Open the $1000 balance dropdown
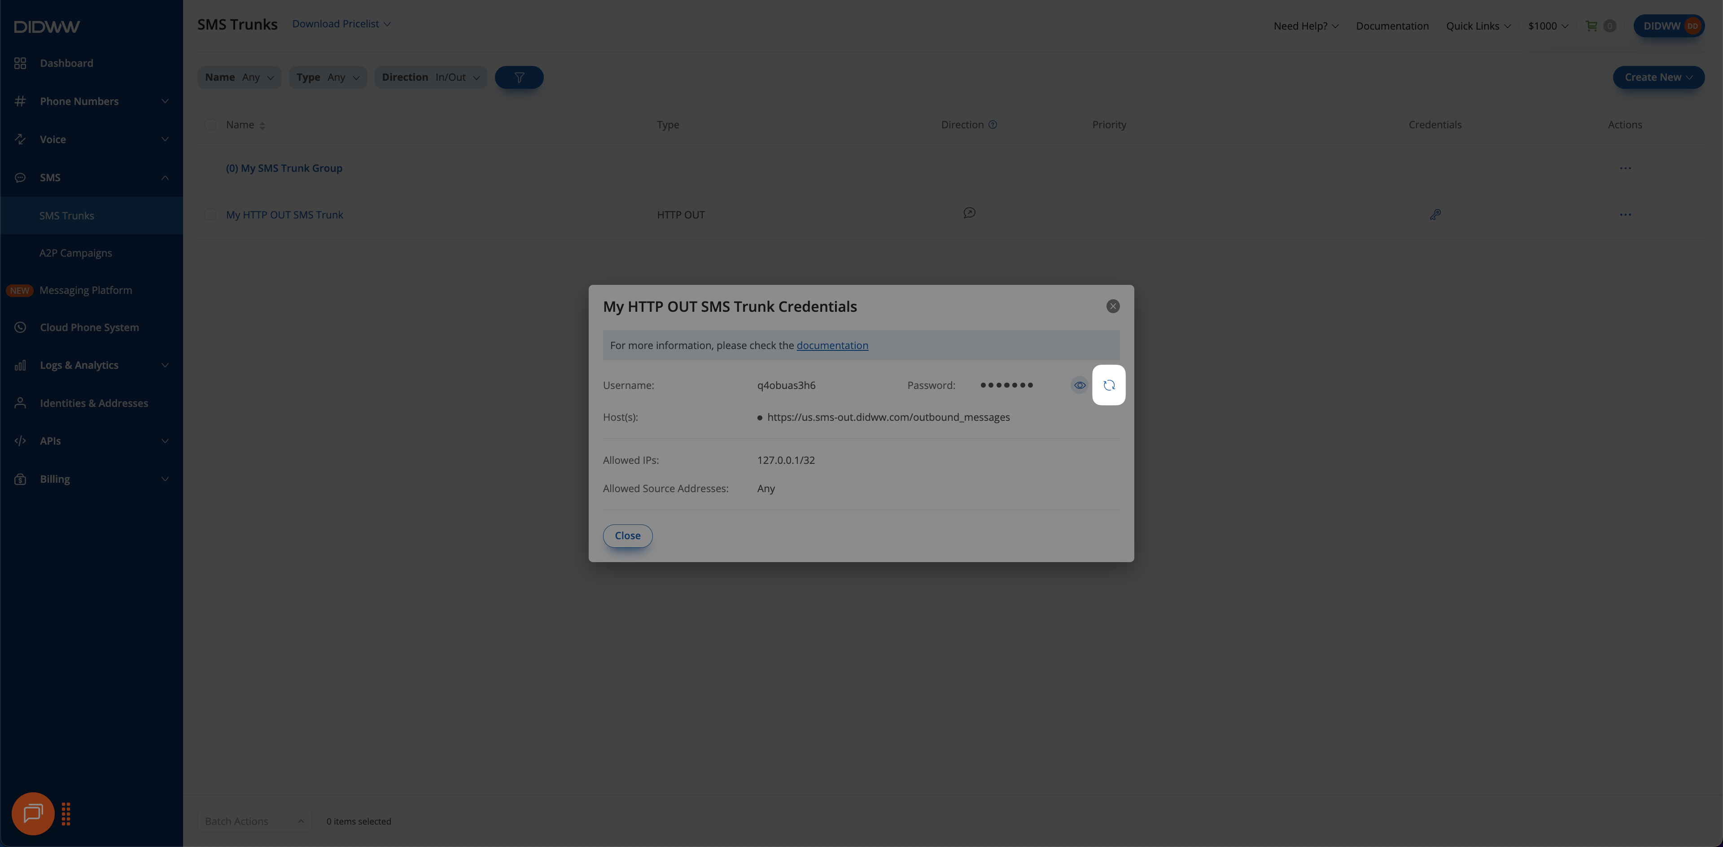 [1548, 26]
